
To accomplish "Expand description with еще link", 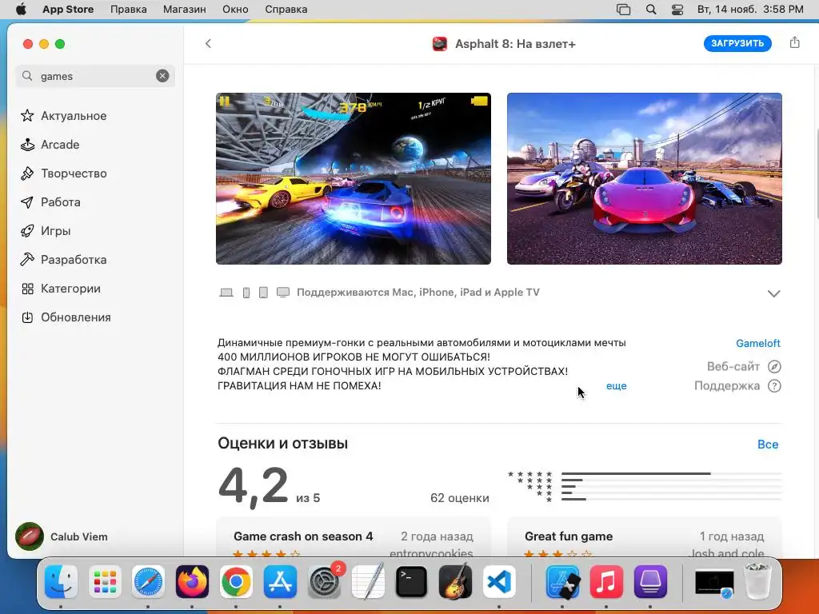I will click(x=617, y=386).
